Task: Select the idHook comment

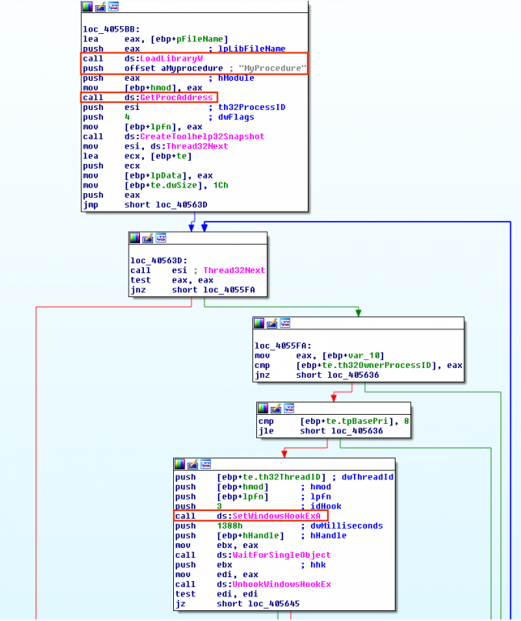Action: [x=326, y=506]
